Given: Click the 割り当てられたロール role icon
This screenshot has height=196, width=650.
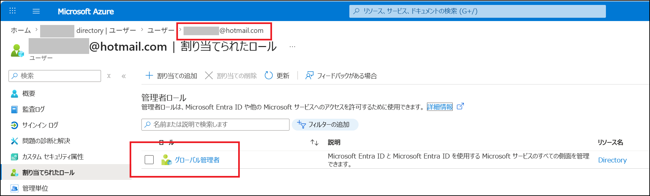Looking at the screenshot, I should click(x=14, y=173).
